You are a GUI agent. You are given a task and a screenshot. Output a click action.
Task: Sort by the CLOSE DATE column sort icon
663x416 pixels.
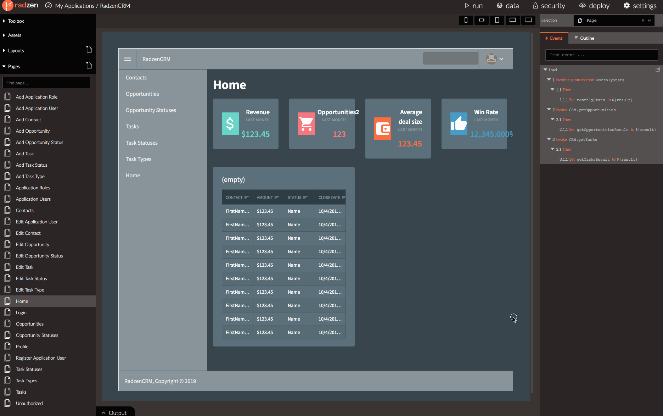tap(343, 198)
